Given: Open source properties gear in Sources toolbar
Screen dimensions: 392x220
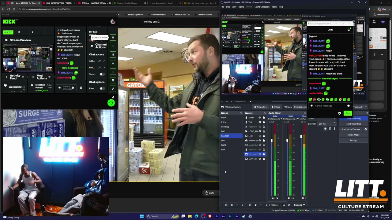Looking at the screenshot, I should [255, 205].
